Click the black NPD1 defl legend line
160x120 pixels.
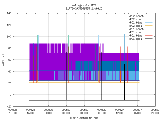coord(149,39)
